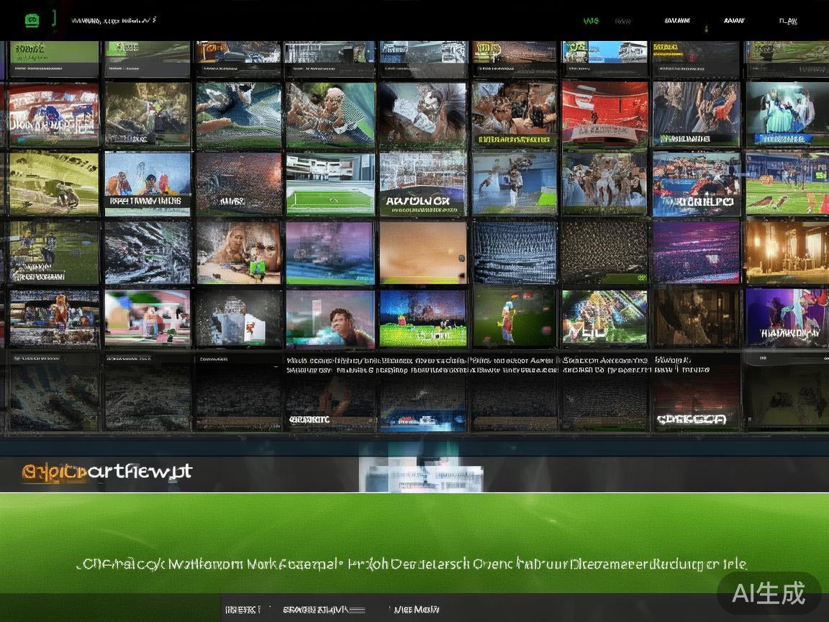The width and height of the screenshot is (829, 622).
Task: Open the empty soccer goal field thumbnail
Action: point(330,184)
